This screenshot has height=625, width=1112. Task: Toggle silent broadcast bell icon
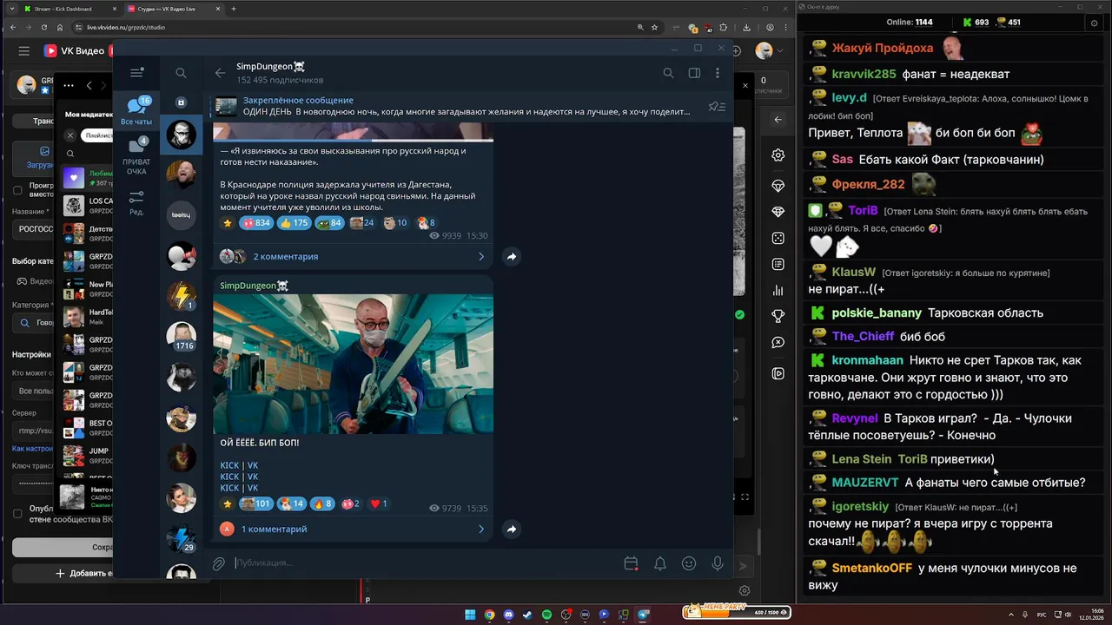[x=660, y=563]
